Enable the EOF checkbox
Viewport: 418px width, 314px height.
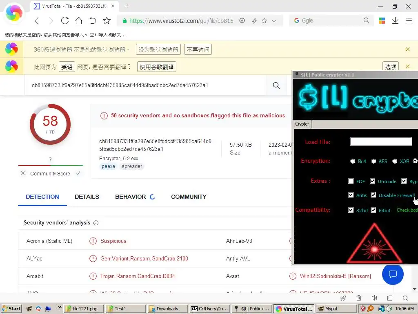pos(351,181)
